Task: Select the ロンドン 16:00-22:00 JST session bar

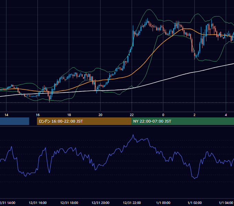Action: [x=84, y=121]
